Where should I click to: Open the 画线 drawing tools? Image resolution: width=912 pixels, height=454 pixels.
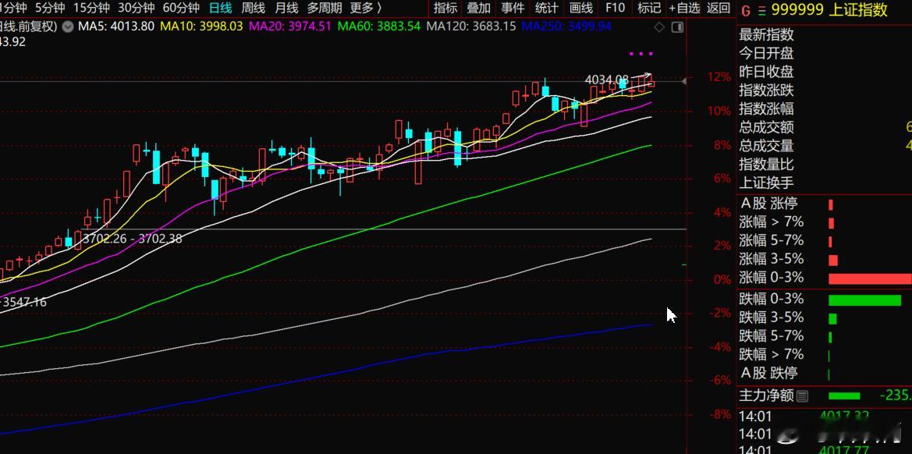point(581,8)
